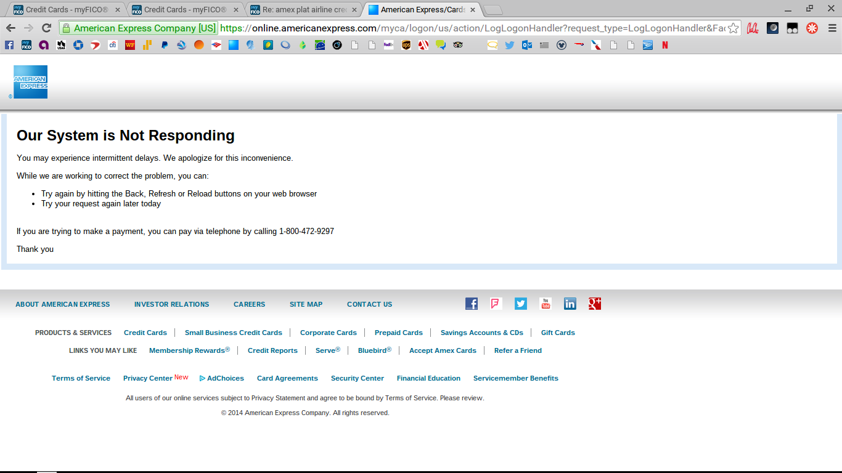Open the Contact Us link
Viewport: 842px width, 473px height.
point(369,304)
